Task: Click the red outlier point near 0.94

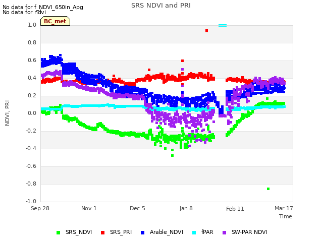Action: coord(206,31)
